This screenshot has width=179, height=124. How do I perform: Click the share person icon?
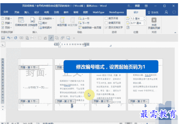166,12
